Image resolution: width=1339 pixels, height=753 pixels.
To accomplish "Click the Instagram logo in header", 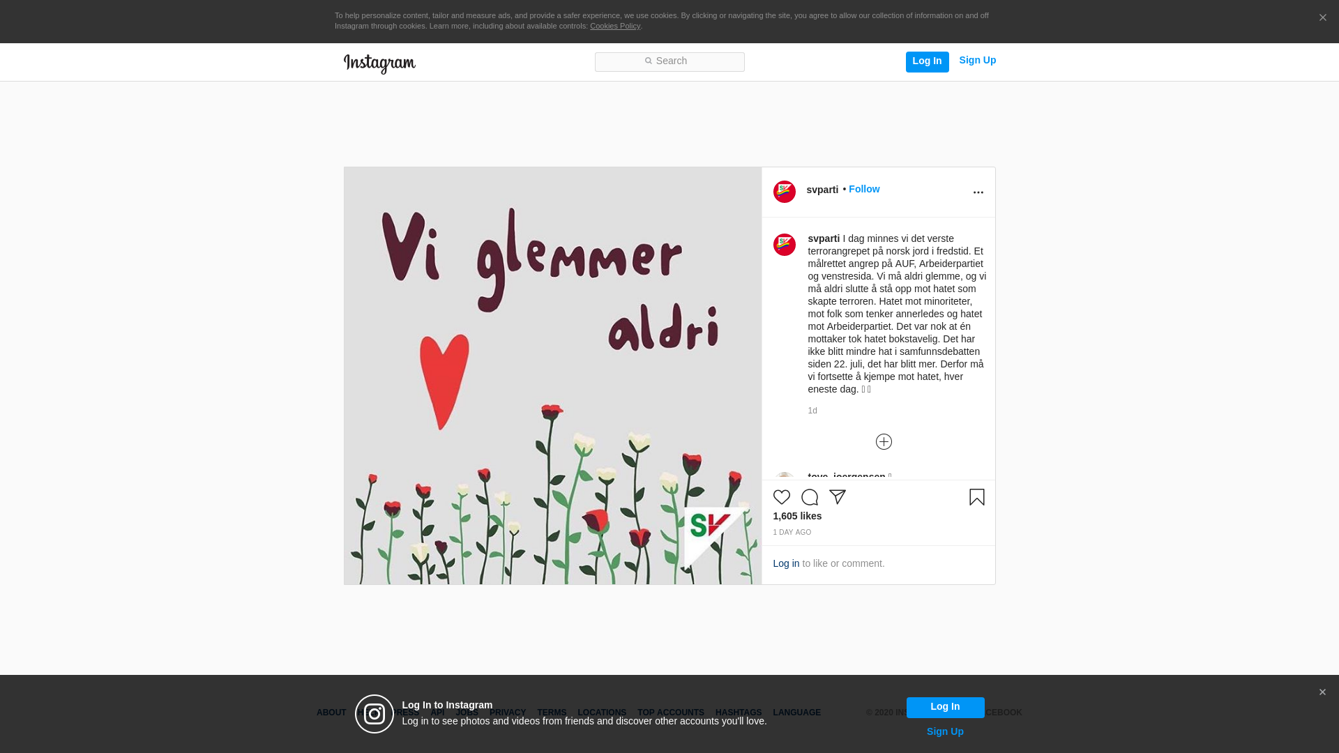I will click(x=379, y=63).
